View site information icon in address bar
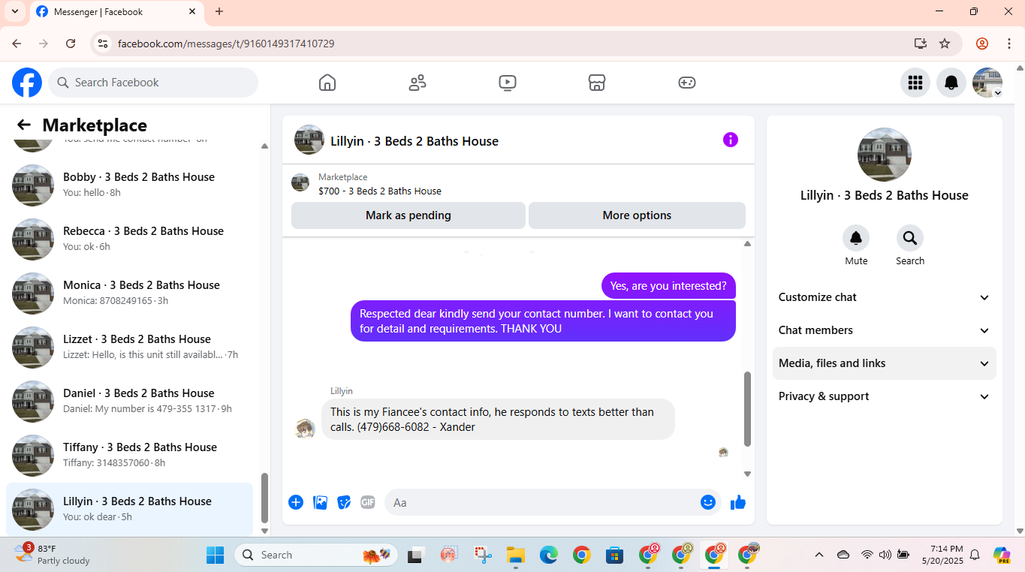Image resolution: width=1025 pixels, height=572 pixels. pyautogui.click(x=103, y=44)
